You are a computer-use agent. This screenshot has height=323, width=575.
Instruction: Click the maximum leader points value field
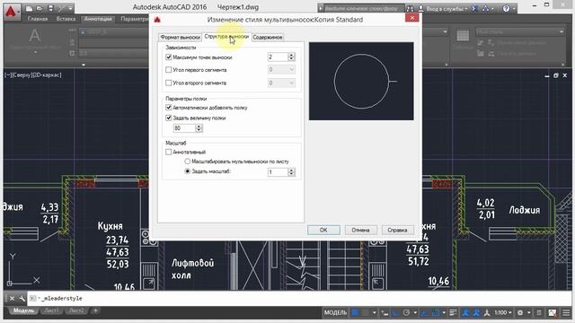(x=278, y=57)
